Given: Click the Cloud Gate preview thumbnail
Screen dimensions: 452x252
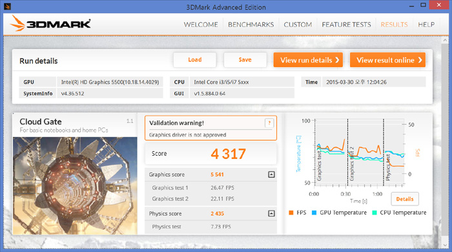Looking at the screenshot, I should pos(75,185).
